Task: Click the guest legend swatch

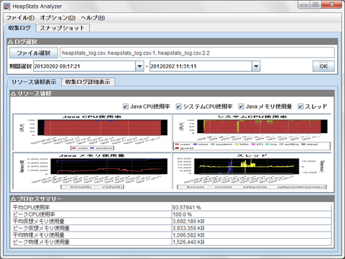Action: (x=177, y=148)
